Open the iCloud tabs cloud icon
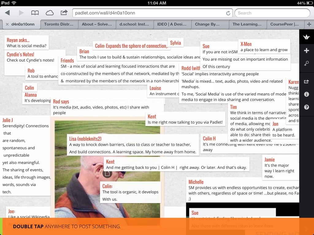The height and width of the screenshot is (235, 314). pyautogui.click(x=49, y=13)
